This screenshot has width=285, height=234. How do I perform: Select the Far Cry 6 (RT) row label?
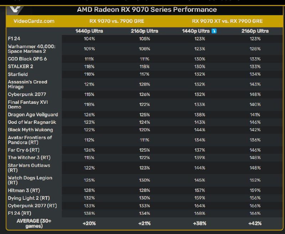tap(24, 150)
